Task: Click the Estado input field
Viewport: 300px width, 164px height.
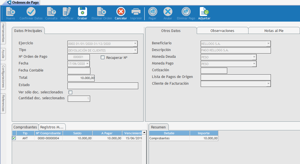Action: [103, 86]
